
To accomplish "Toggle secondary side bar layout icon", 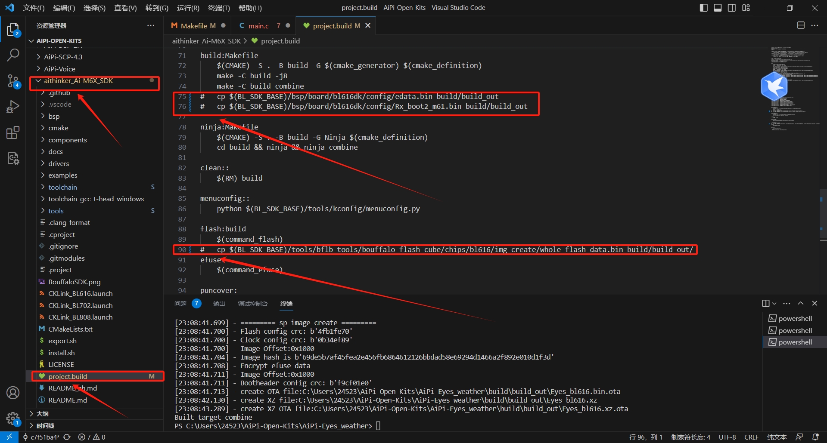I will [732, 8].
